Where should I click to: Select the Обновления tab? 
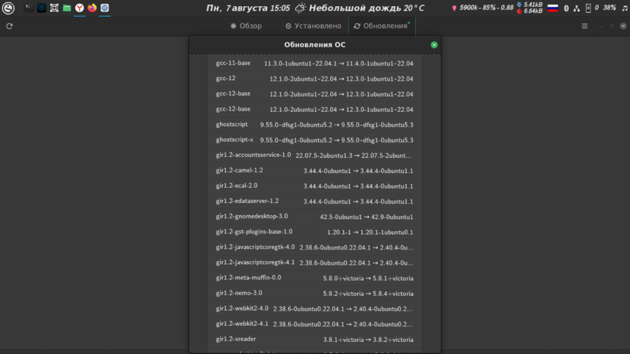tap(382, 26)
